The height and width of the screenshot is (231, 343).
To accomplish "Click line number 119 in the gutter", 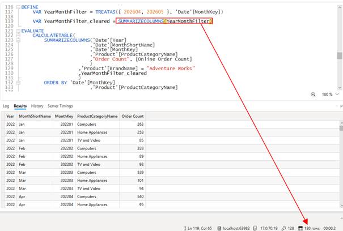I will coord(9,21).
